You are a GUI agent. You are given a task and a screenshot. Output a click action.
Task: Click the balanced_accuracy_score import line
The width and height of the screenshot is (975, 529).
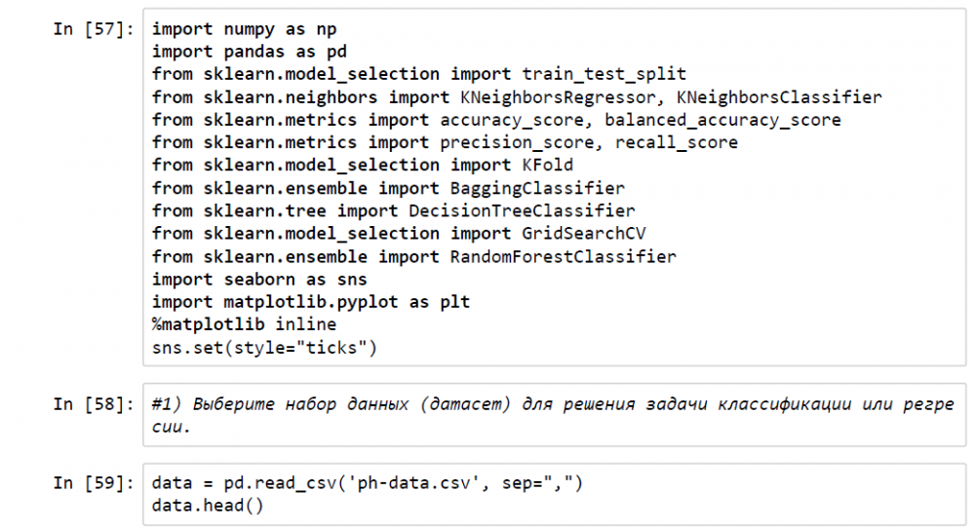(496, 120)
